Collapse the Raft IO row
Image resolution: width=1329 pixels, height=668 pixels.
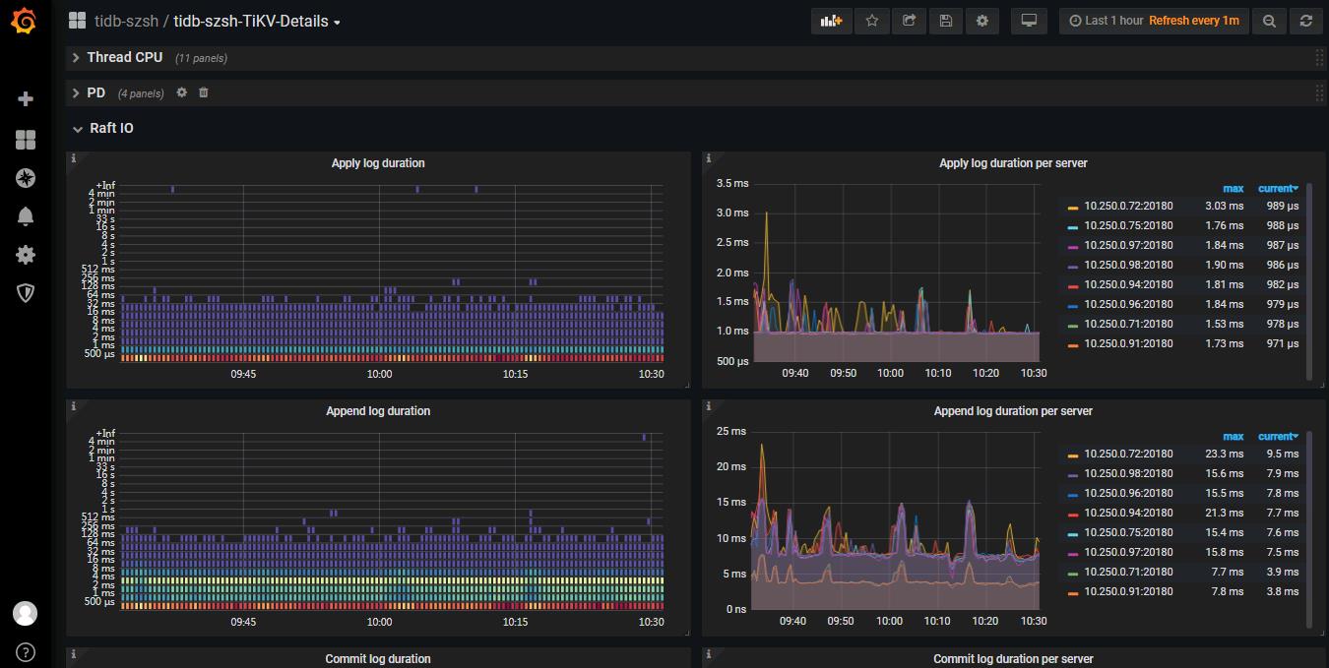click(x=110, y=128)
